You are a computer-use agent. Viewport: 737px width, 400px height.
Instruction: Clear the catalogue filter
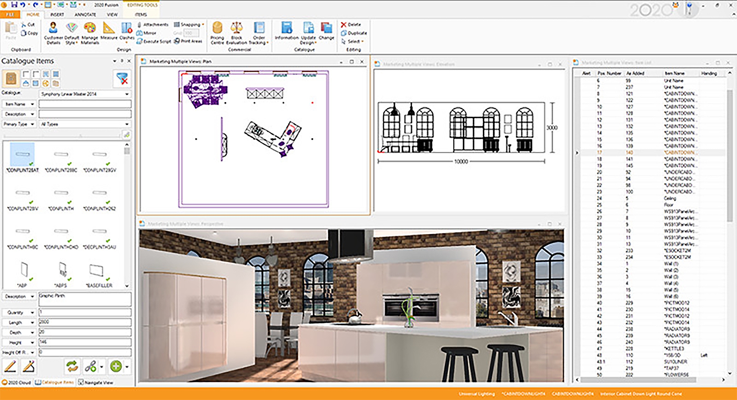122,79
